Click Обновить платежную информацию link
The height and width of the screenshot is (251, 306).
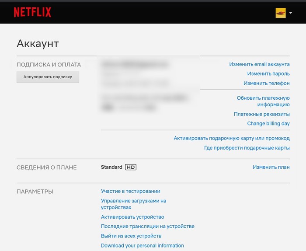[263, 101]
